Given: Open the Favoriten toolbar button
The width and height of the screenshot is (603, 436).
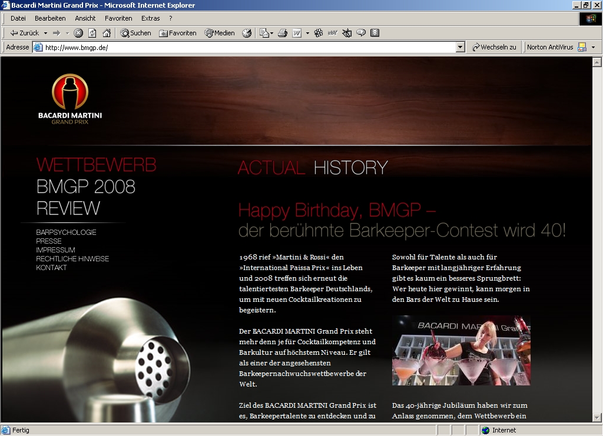Looking at the screenshot, I should (178, 33).
